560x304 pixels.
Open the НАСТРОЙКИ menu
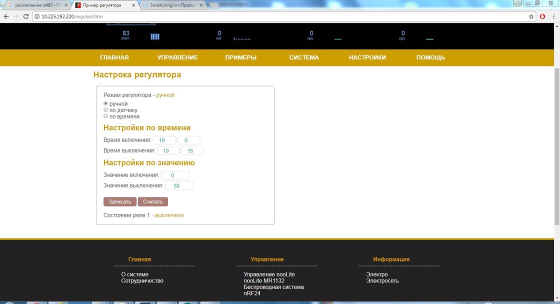tap(367, 57)
